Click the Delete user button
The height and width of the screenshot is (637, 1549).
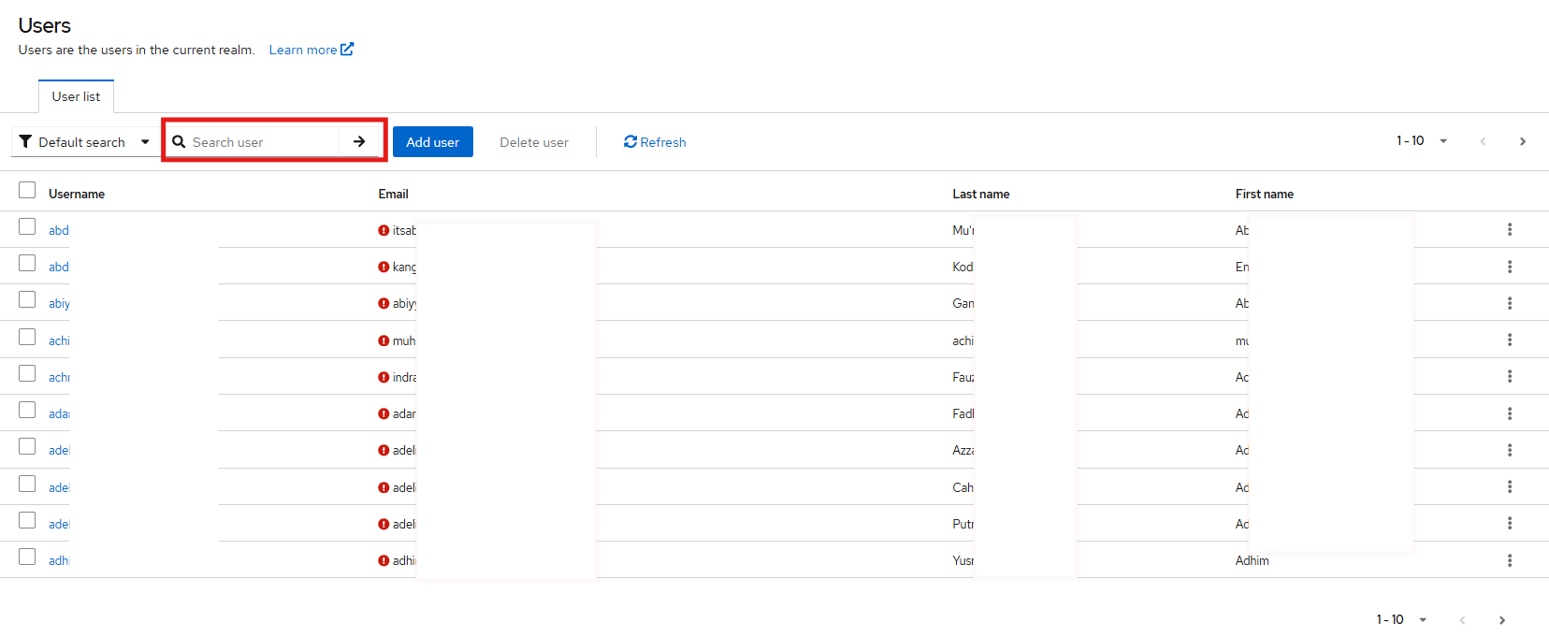(x=533, y=142)
